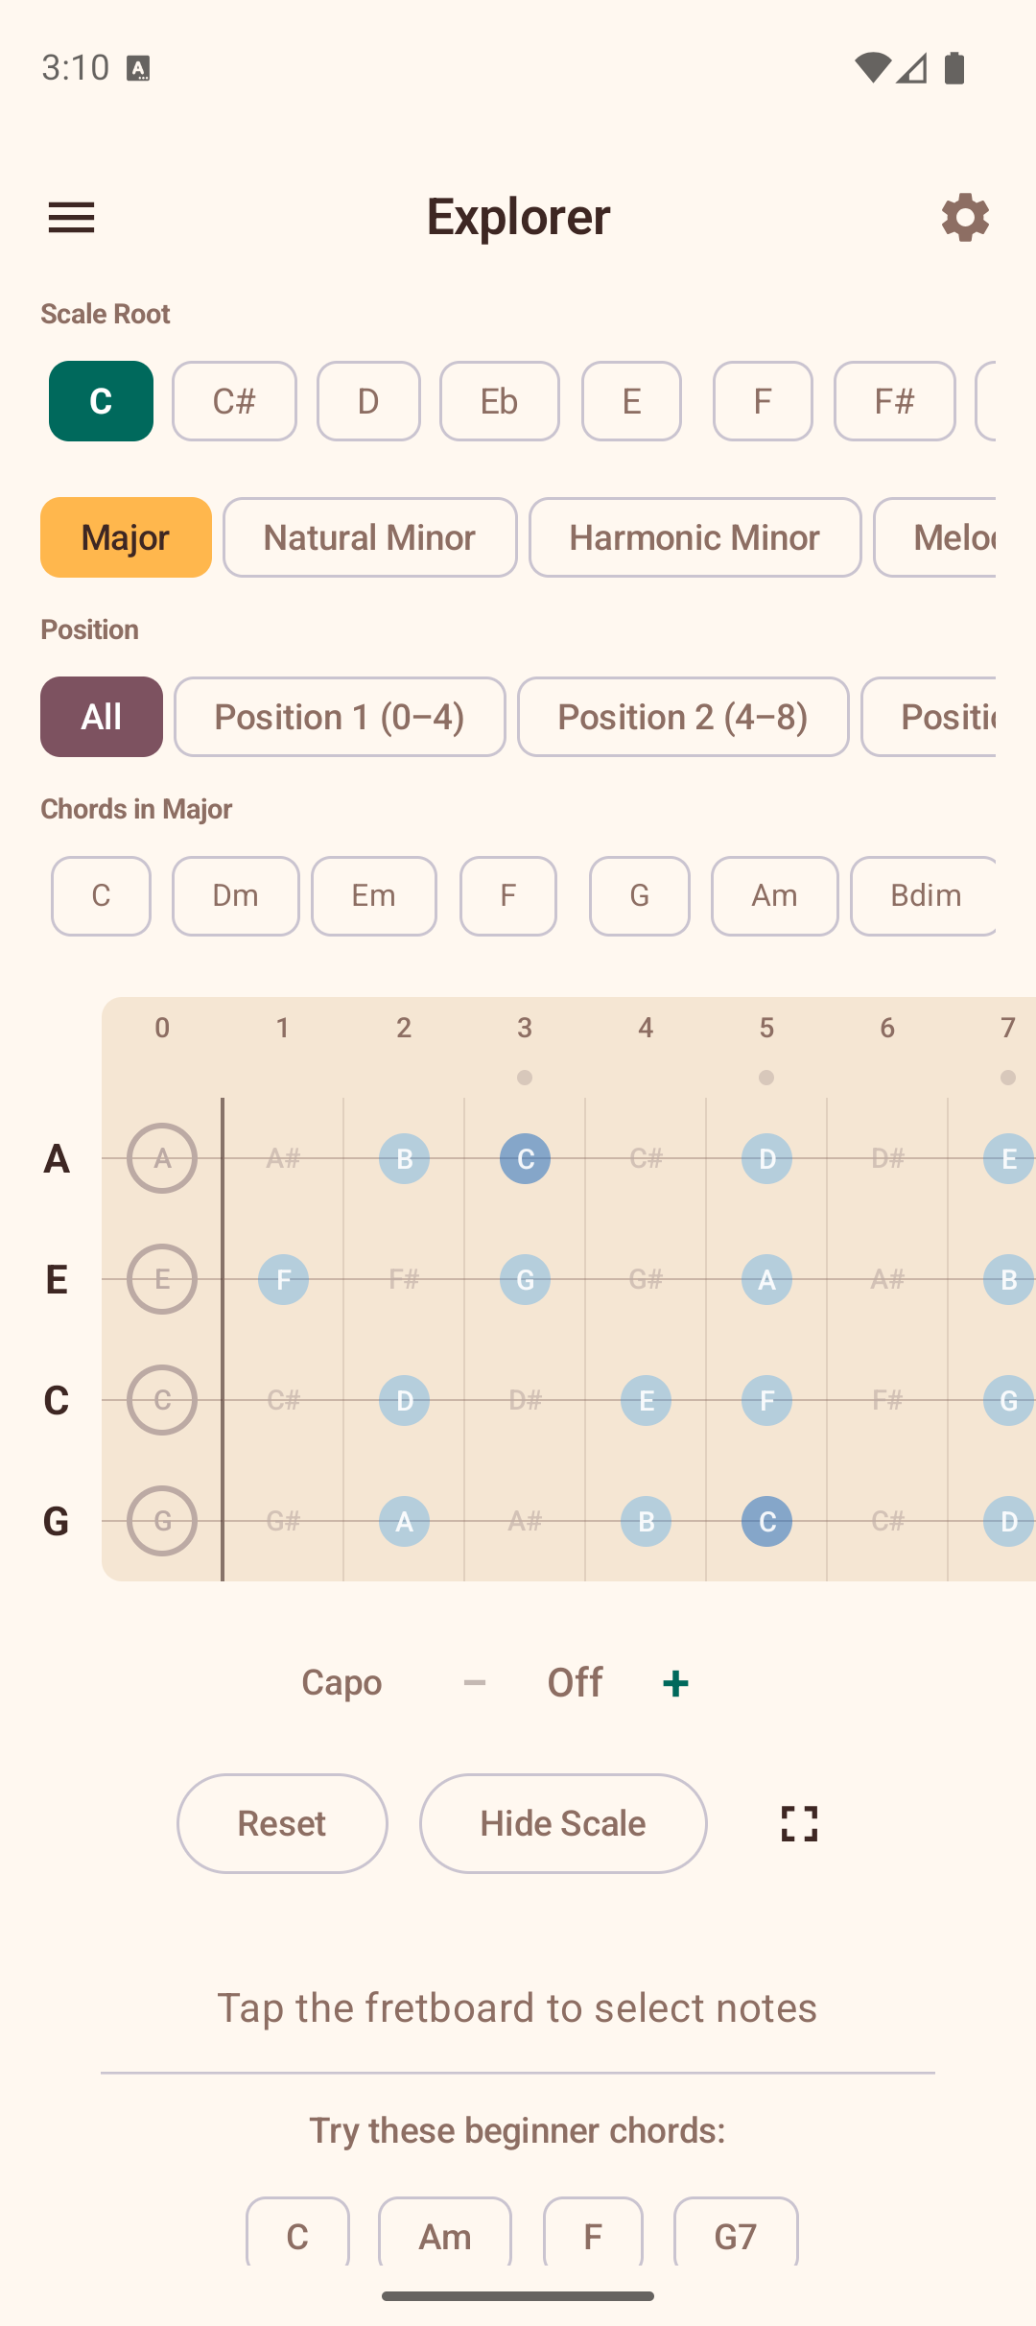Open the navigation drawer menu
This screenshot has width=1036, height=2326.
[71, 217]
